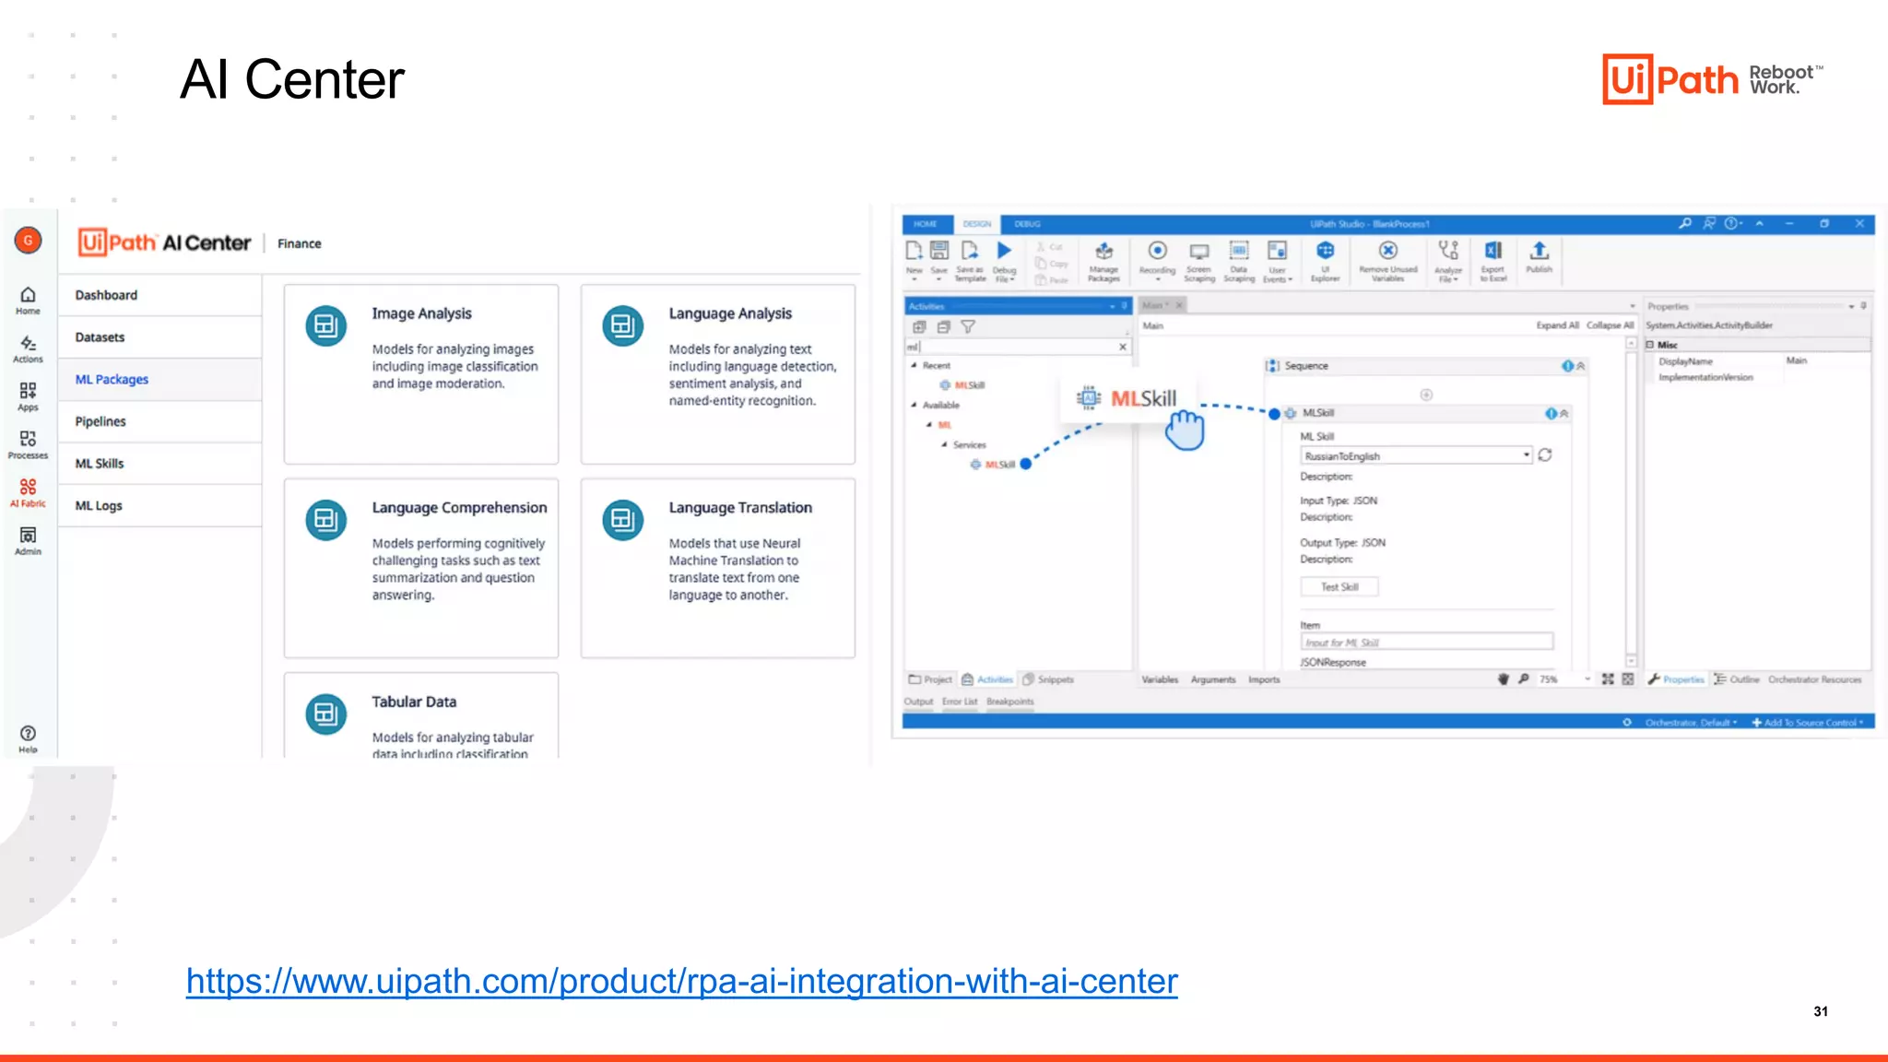Collapse the MLSkill activity with chevron

pos(1564,414)
